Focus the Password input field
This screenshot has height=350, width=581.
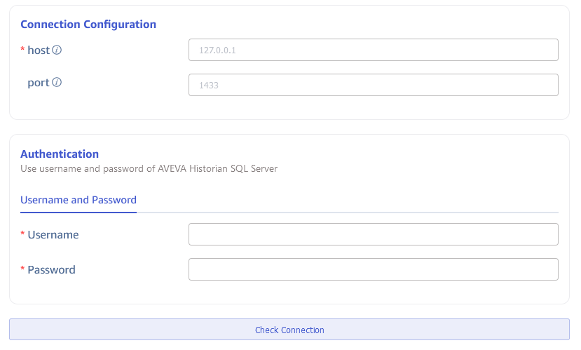(373, 269)
